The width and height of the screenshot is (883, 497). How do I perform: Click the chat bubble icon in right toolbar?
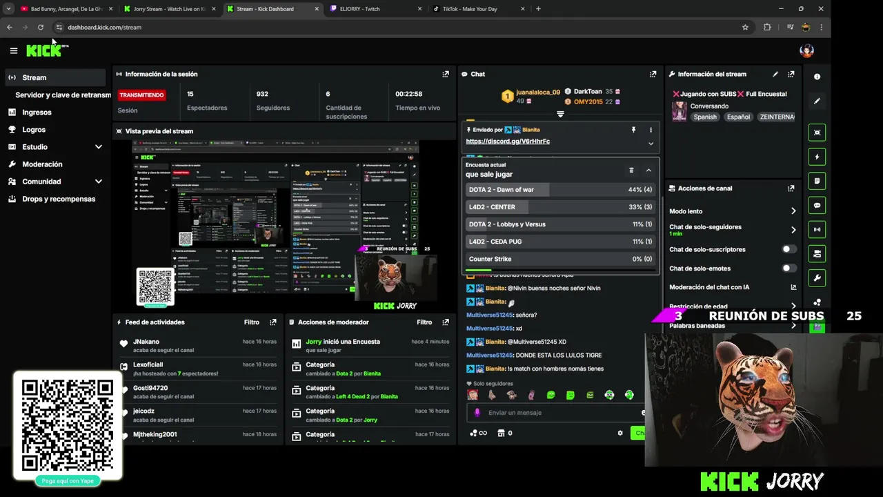click(x=817, y=205)
